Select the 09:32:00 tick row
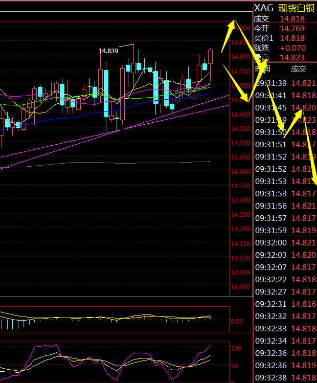317x383 pixels. 285,243
